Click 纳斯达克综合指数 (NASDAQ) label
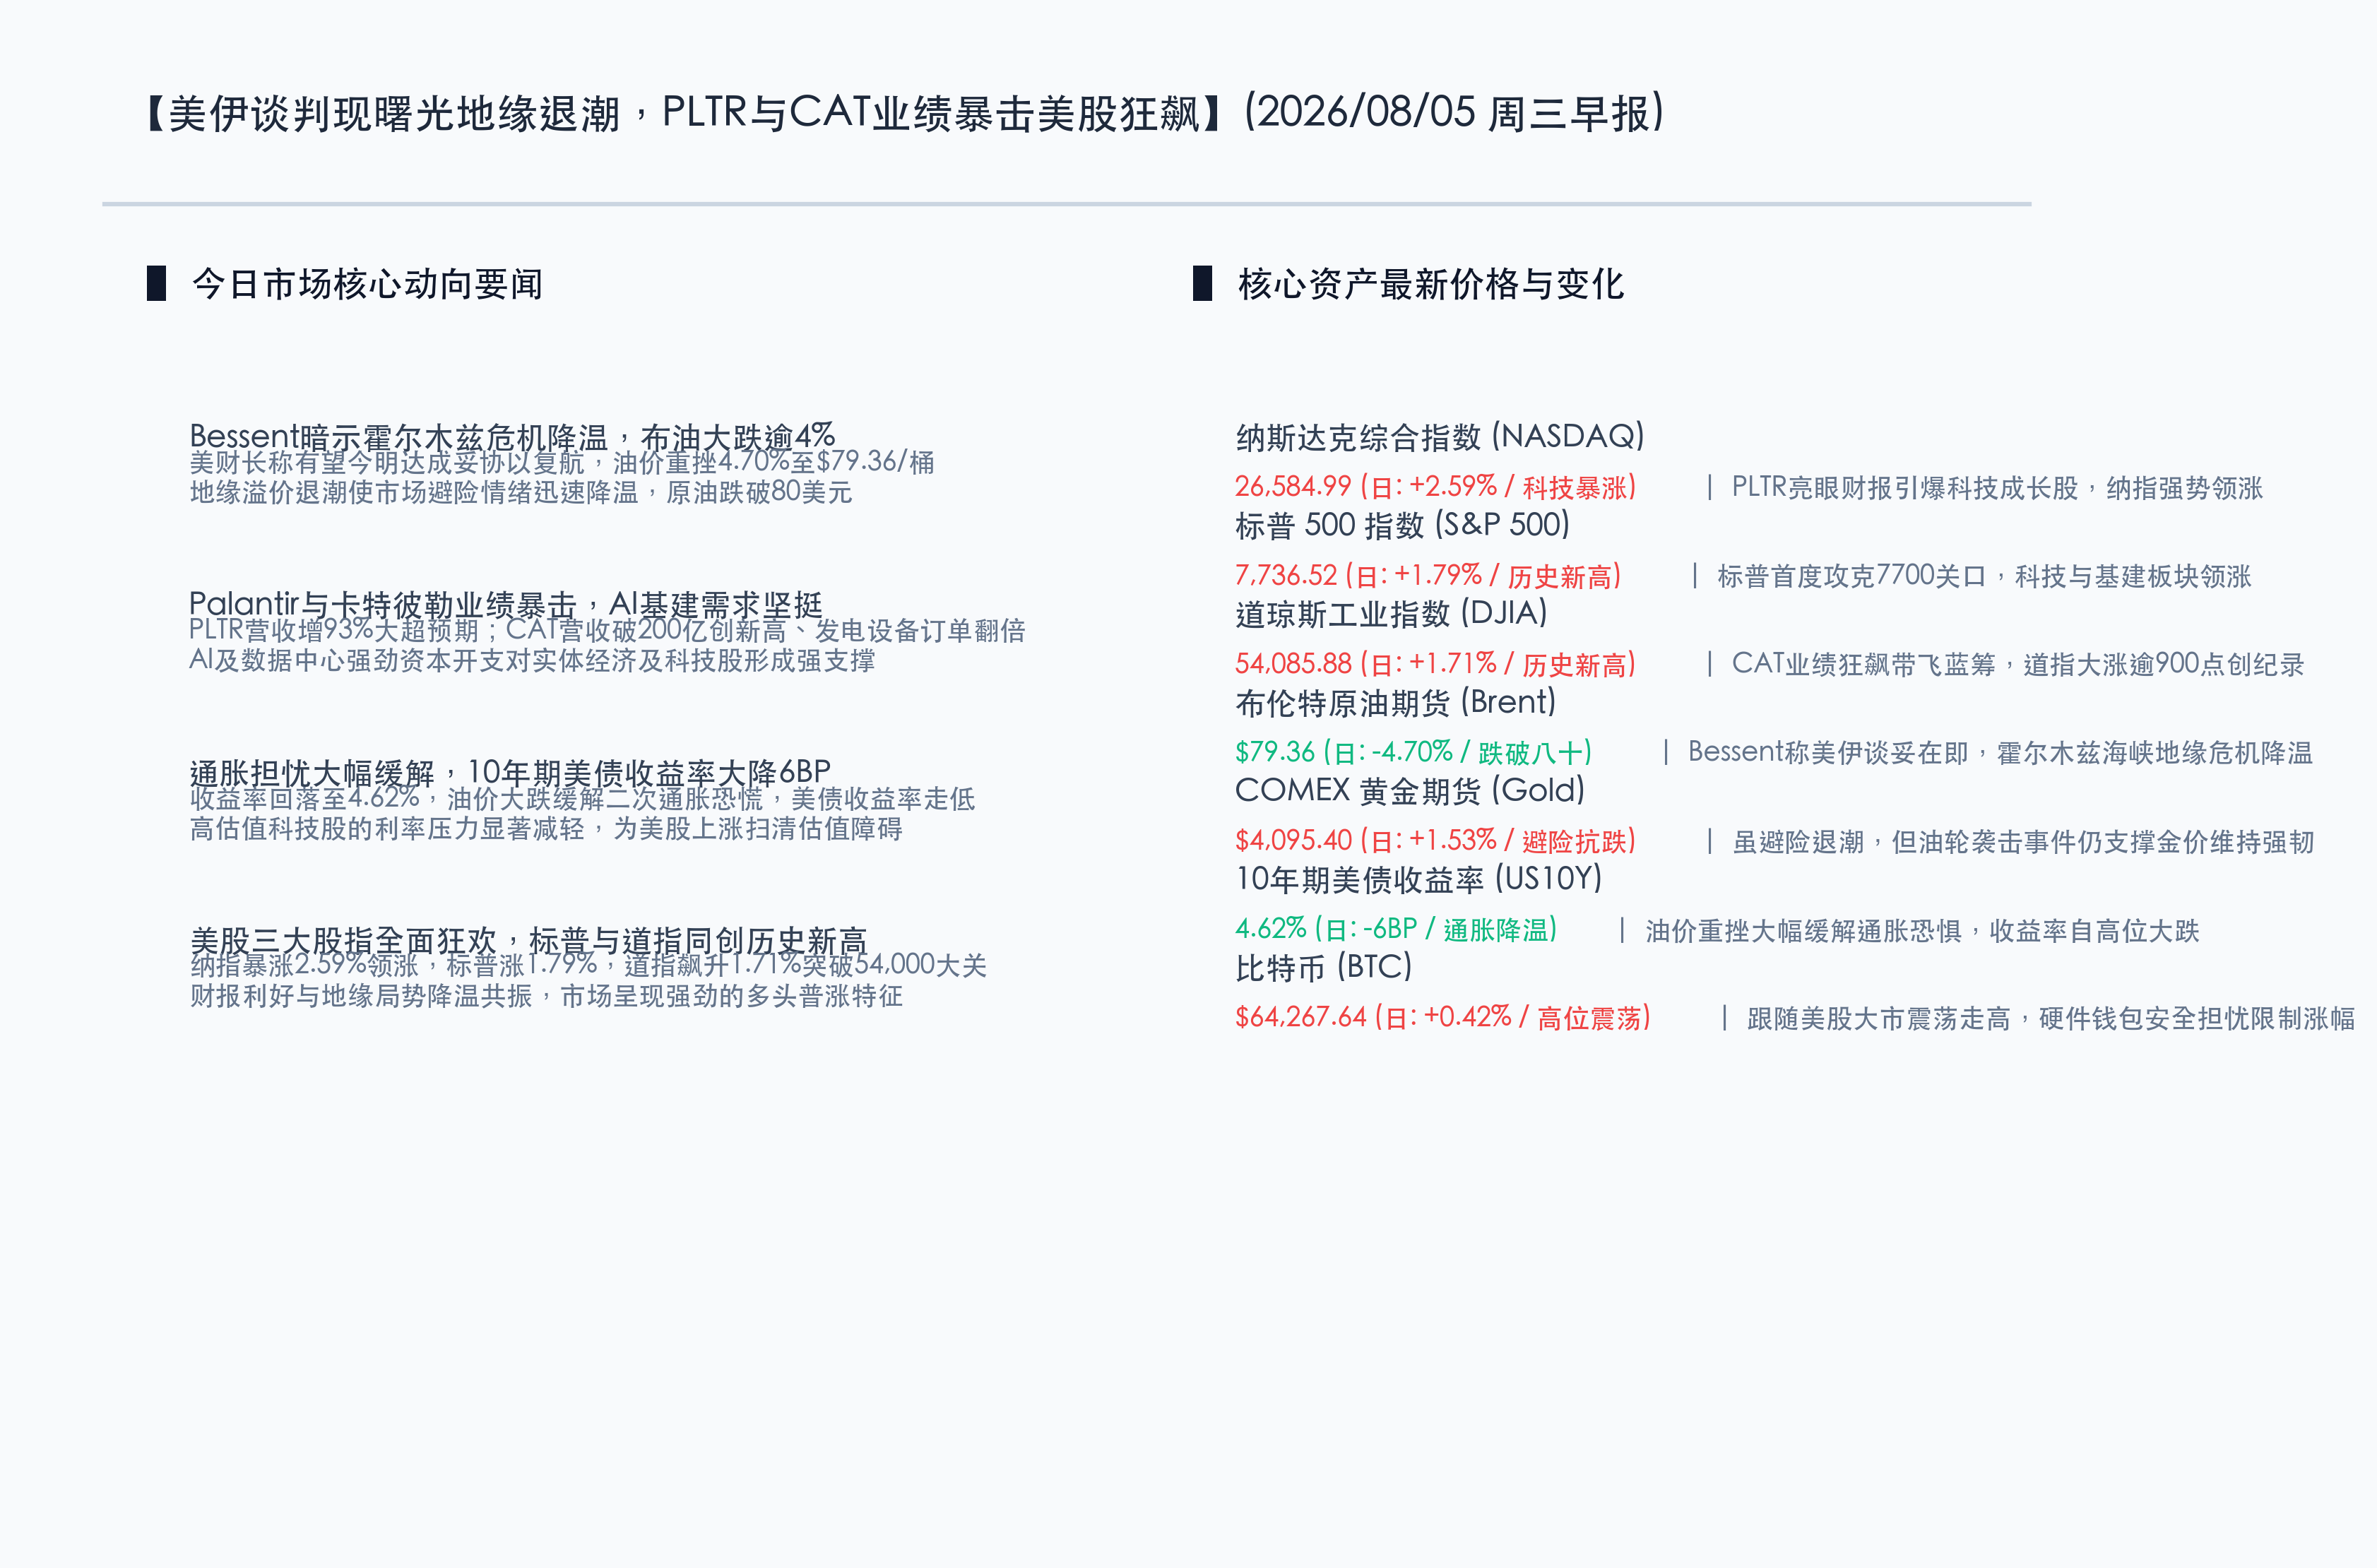The width and height of the screenshot is (2377, 1568). (1440, 437)
